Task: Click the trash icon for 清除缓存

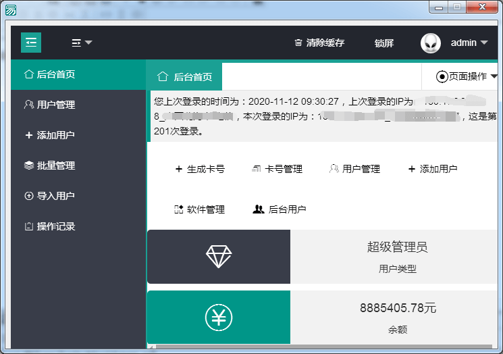Action: (298, 43)
